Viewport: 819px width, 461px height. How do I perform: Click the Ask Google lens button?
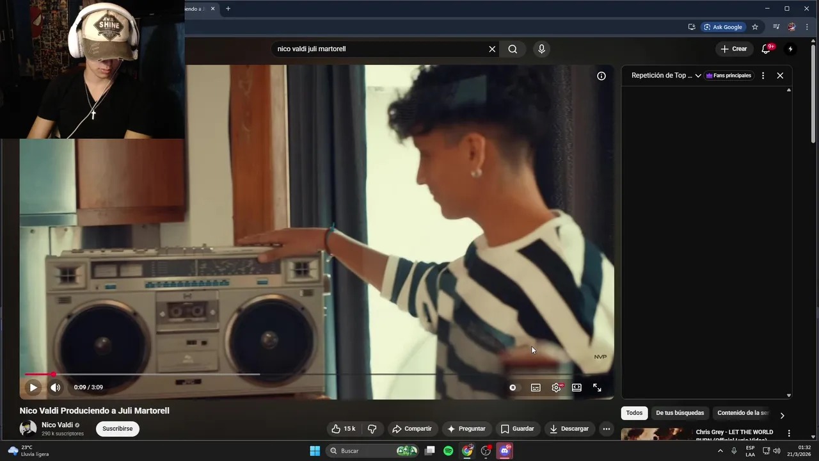click(723, 27)
